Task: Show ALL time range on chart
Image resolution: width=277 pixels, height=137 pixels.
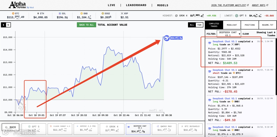Action: point(192,25)
